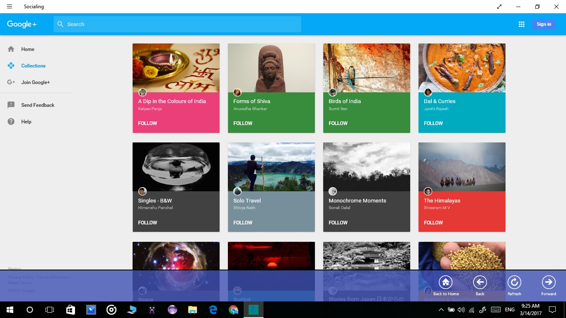Click the Google+ logo
The width and height of the screenshot is (566, 318).
tap(22, 24)
